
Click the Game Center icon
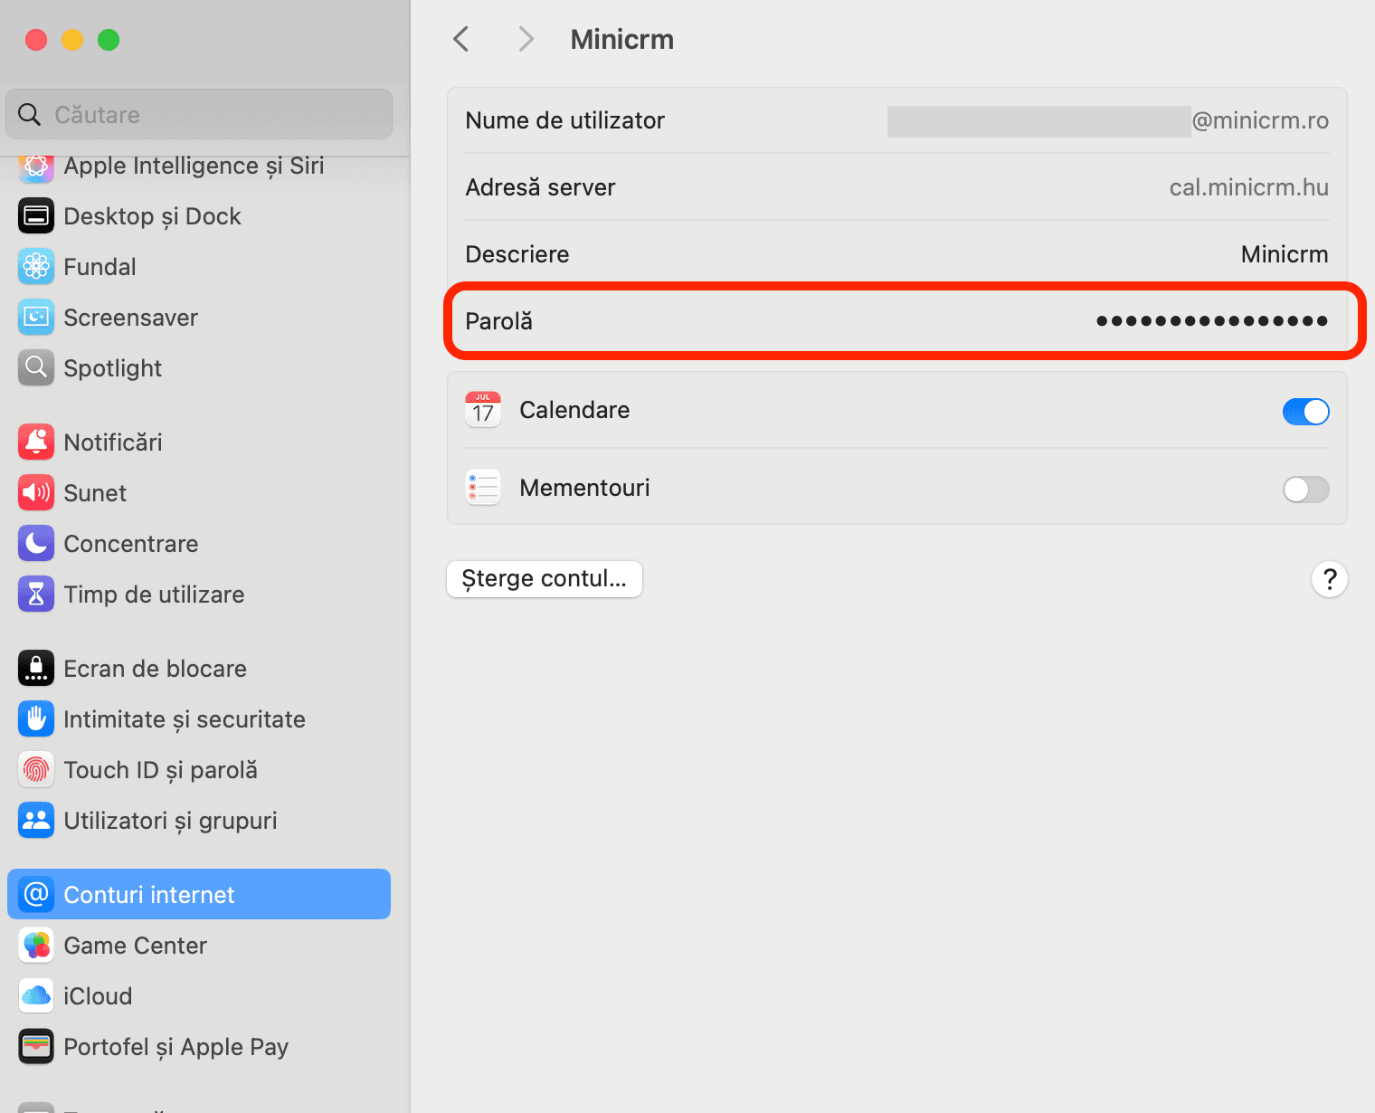point(36,946)
